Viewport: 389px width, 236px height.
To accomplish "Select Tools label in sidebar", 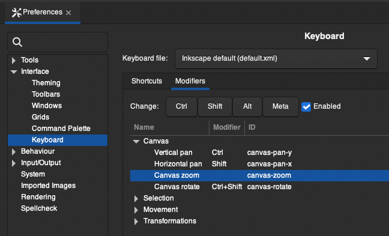I will [x=29, y=60].
